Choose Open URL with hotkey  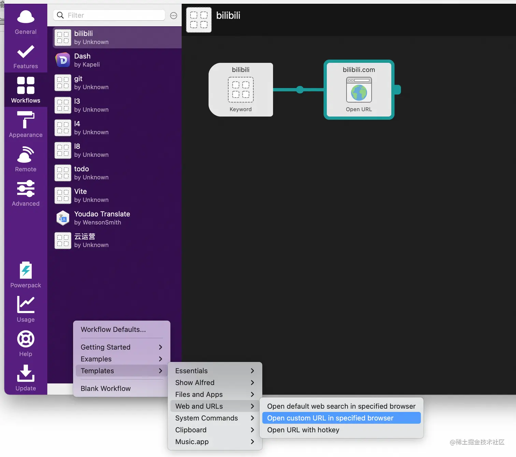tap(341, 430)
